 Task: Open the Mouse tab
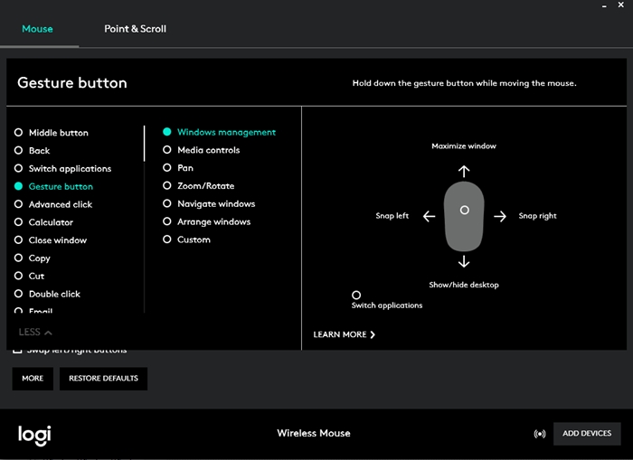coord(37,29)
